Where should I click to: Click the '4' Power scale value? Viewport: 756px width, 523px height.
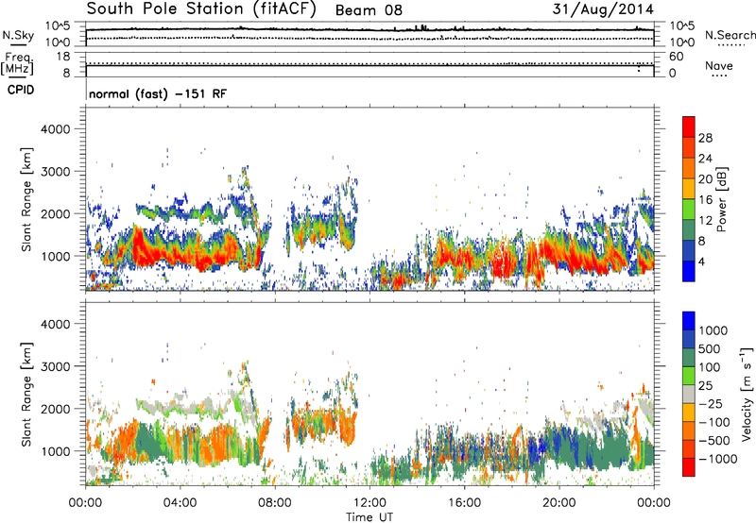point(701,261)
